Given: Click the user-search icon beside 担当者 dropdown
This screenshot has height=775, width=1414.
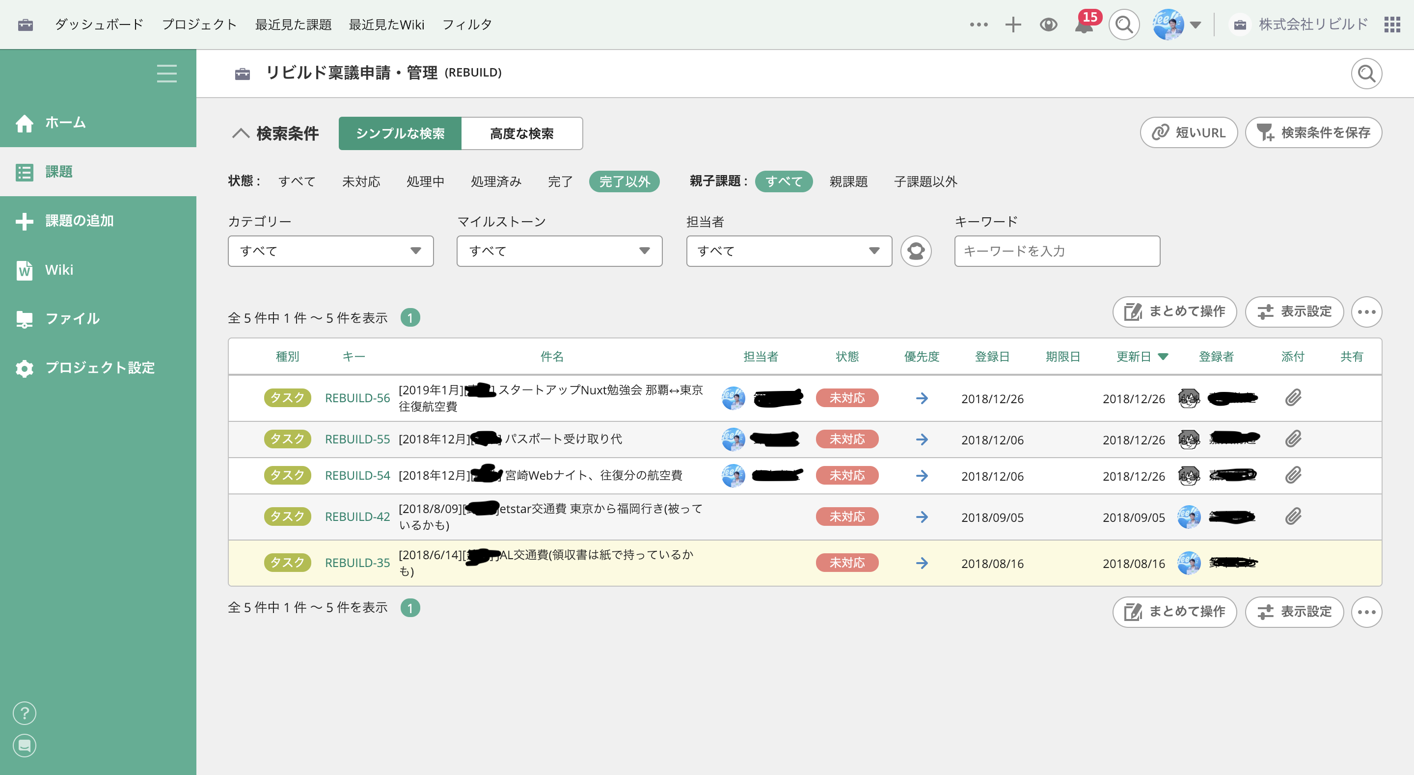Looking at the screenshot, I should click(x=916, y=251).
